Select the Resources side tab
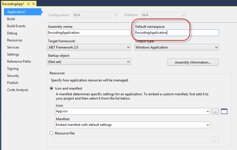 pyautogui.click(x=15, y=40)
